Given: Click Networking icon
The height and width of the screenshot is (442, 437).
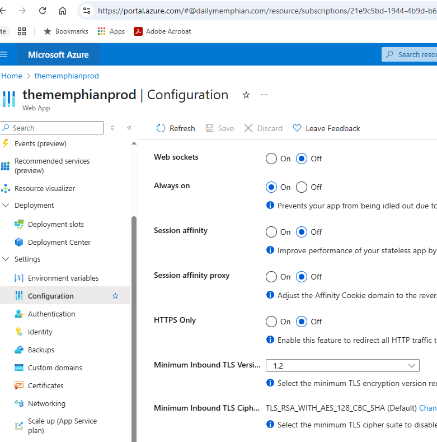Looking at the screenshot, I should [x=19, y=403].
